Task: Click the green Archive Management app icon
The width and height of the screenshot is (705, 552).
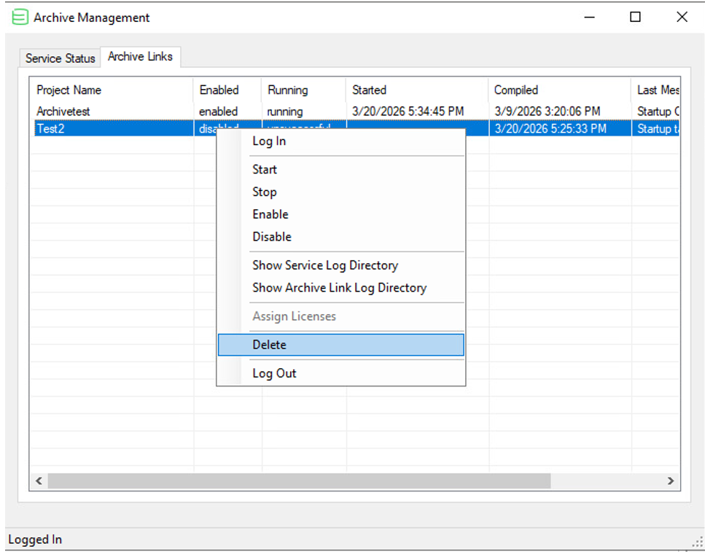Action: (x=20, y=18)
